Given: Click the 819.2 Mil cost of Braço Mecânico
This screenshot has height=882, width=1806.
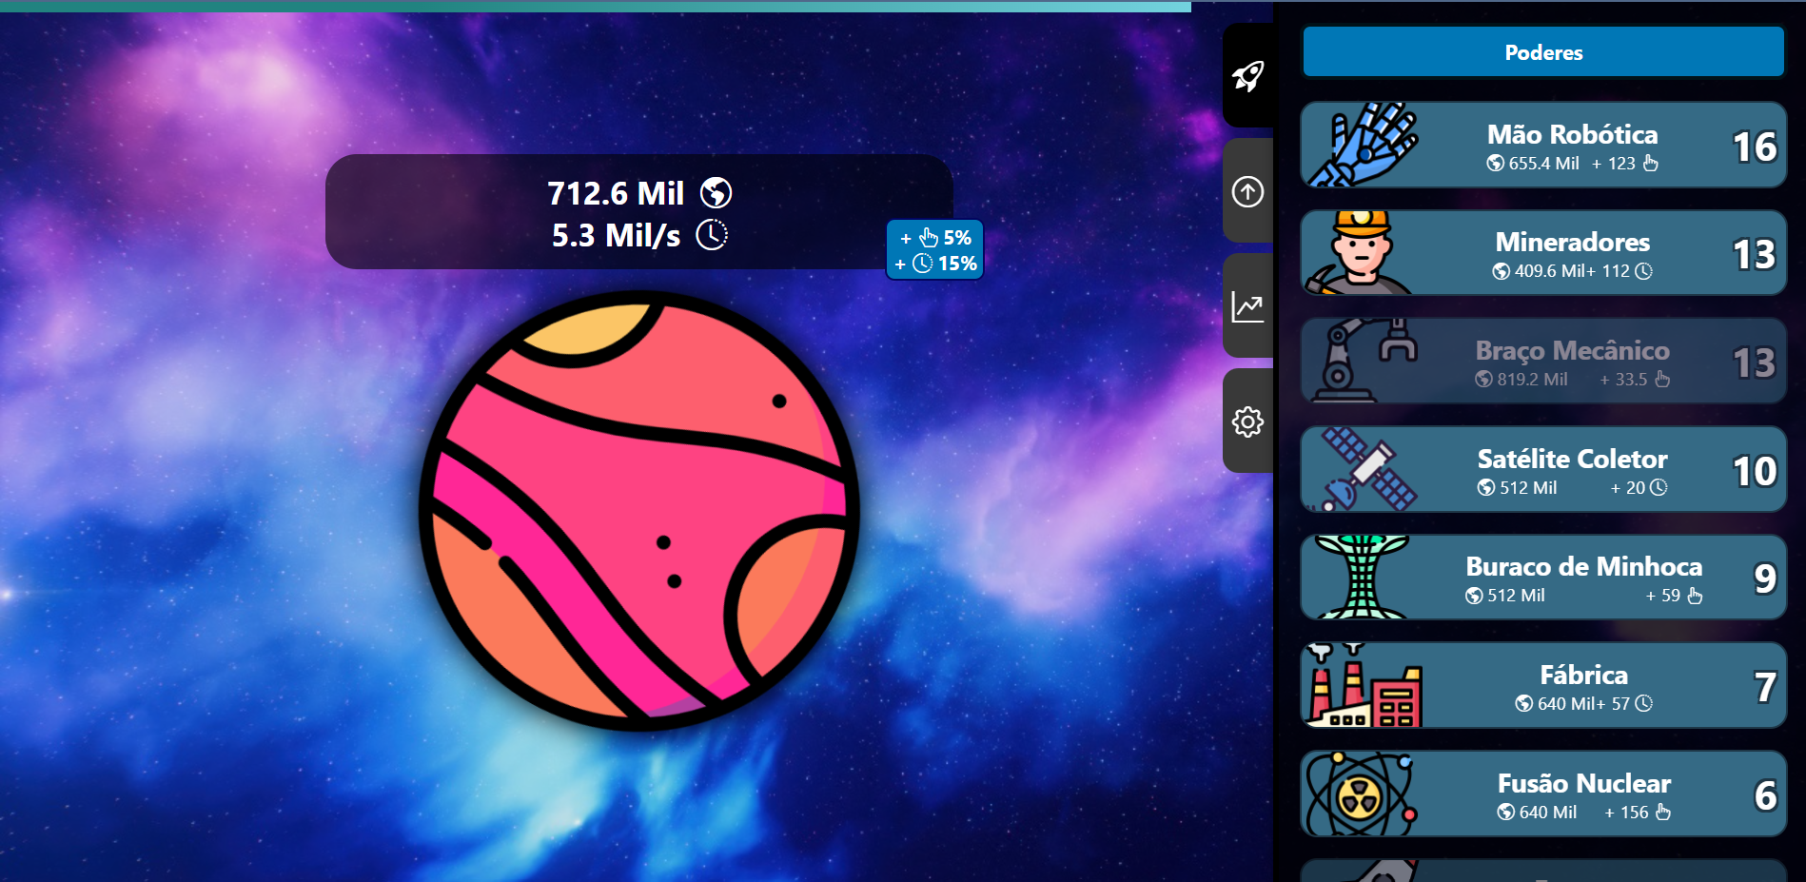Looking at the screenshot, I should (1521, 380).
